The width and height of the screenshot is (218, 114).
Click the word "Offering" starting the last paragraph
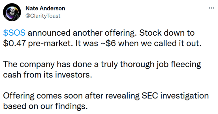19,96
